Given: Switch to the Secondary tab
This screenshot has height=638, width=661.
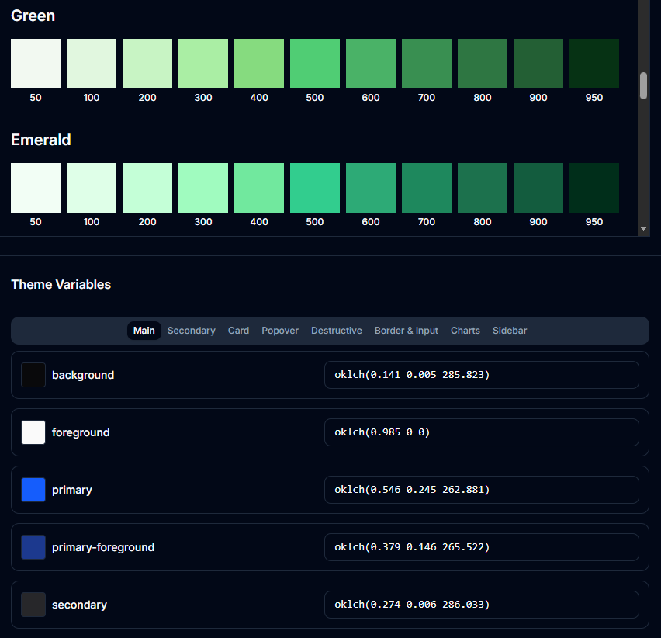Looking at the screenshot, I should click(x=192, y=331).
